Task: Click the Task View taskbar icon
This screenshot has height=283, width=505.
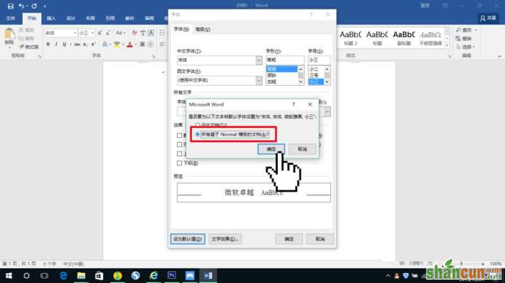Action: (44, 275)
